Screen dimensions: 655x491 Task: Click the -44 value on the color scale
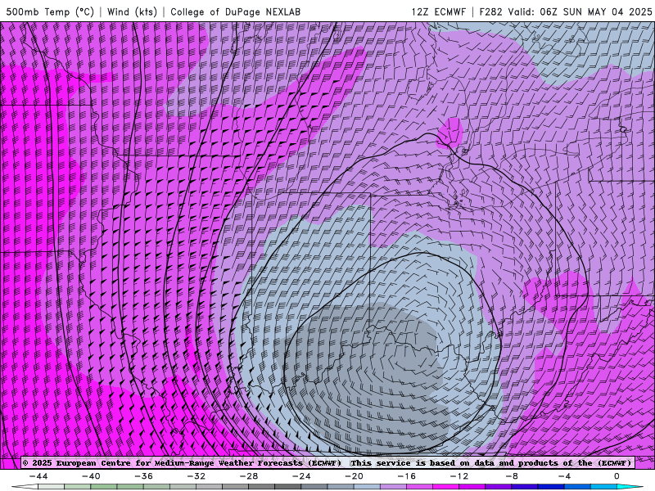38,476
